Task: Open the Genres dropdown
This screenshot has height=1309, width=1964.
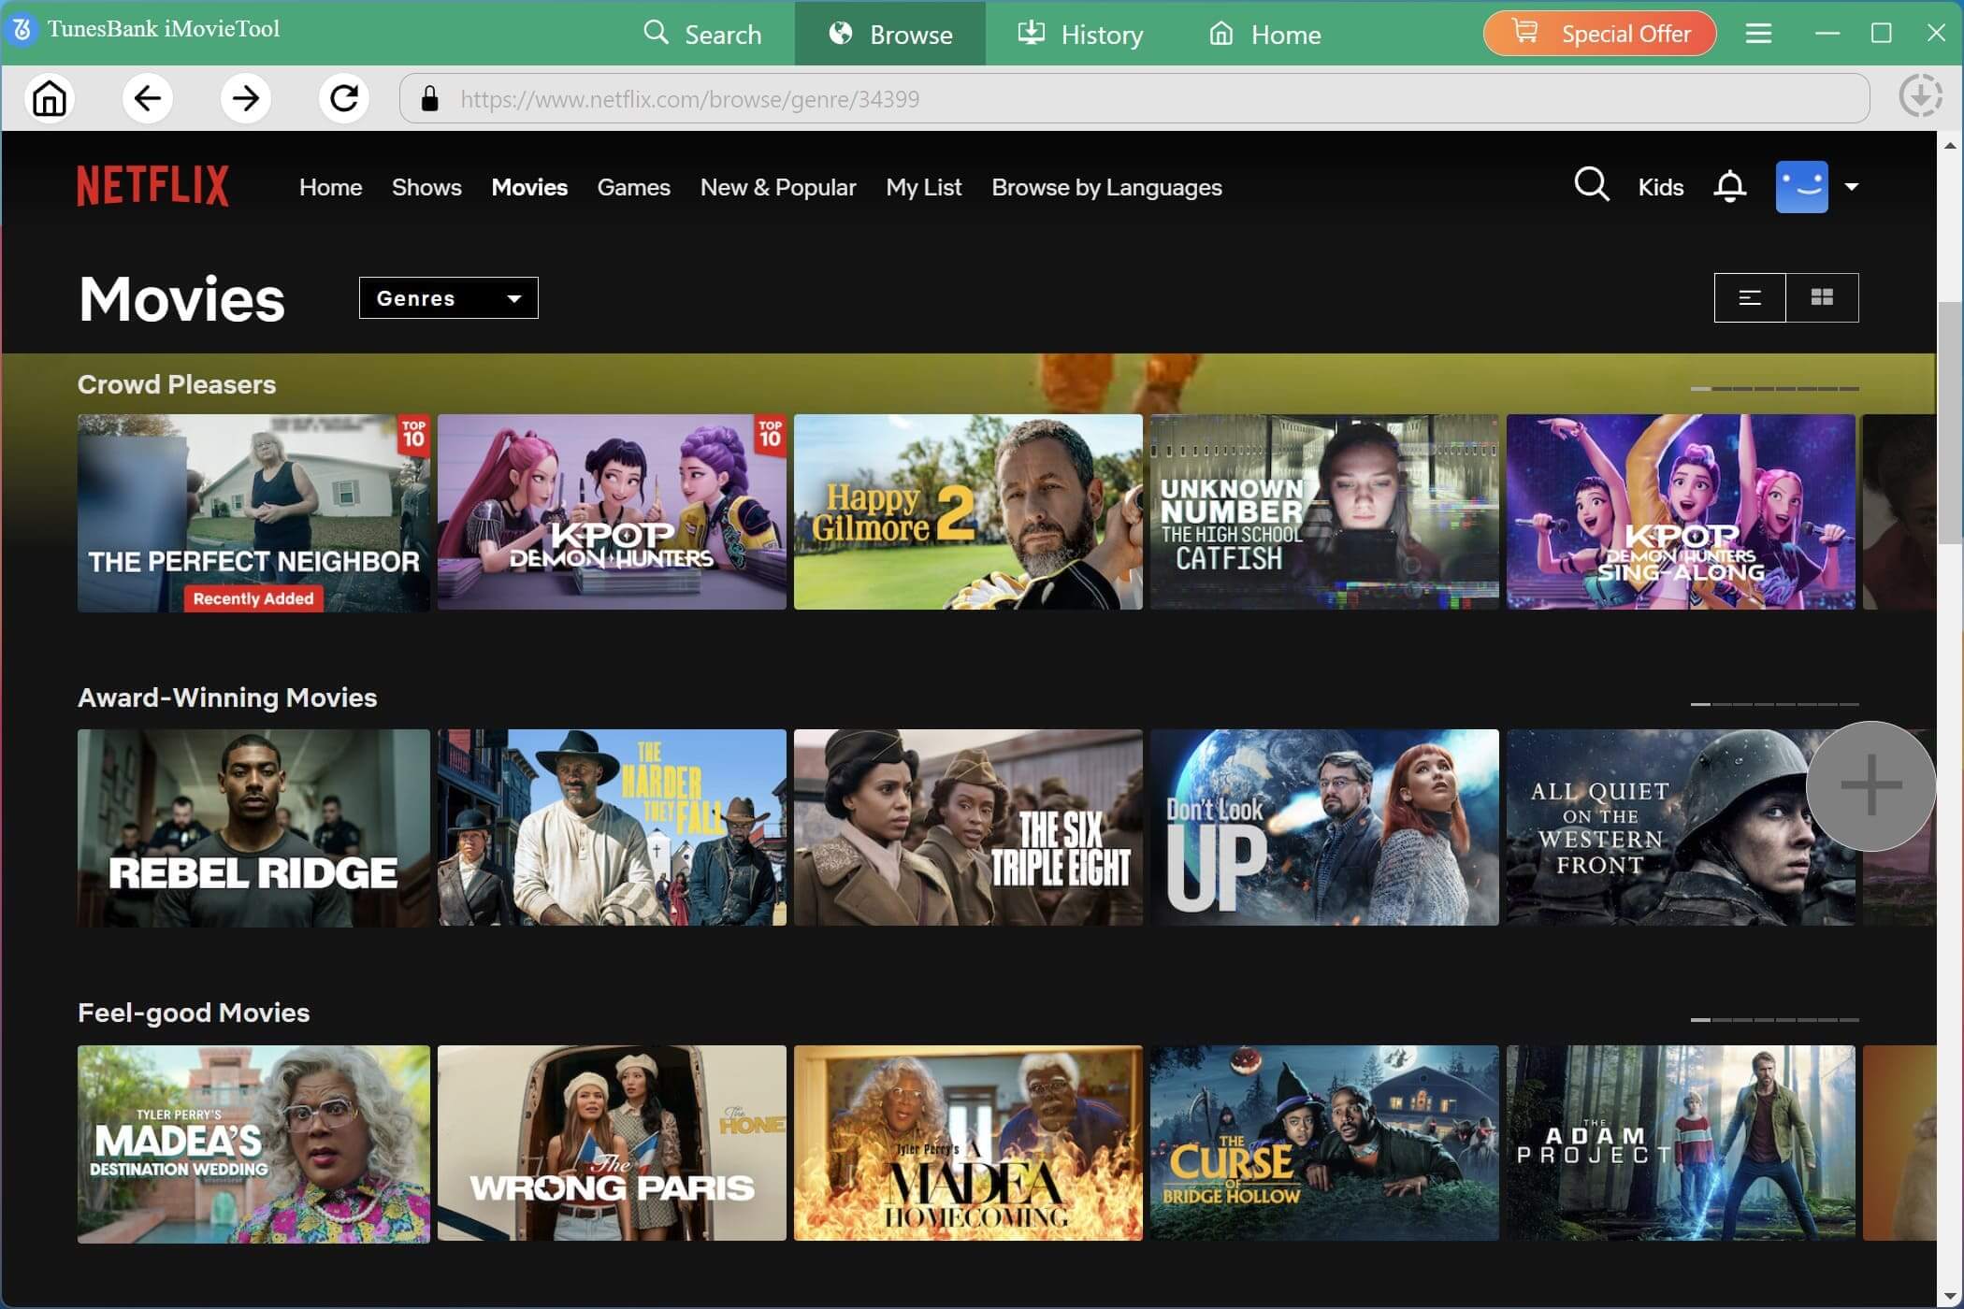Action: coord(447,297)
